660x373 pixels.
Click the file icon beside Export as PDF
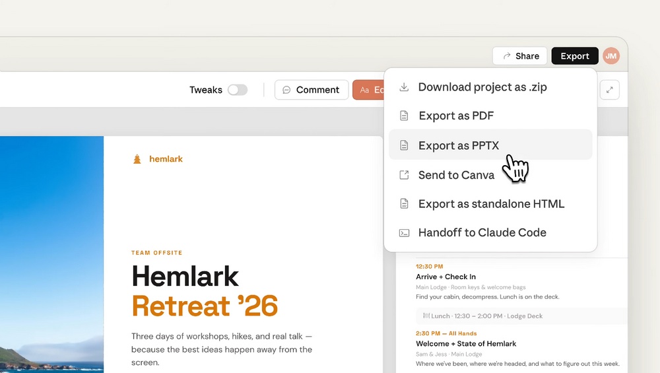(x=405, y=116)
